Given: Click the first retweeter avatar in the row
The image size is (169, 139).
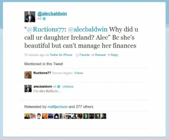Looking at the screenshot, I should [27, 116].
